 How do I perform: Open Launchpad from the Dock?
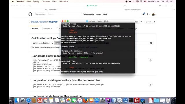tap(23, 101)
